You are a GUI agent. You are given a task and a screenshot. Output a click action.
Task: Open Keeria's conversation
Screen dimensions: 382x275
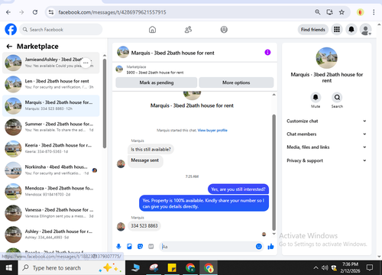(51, 148)
